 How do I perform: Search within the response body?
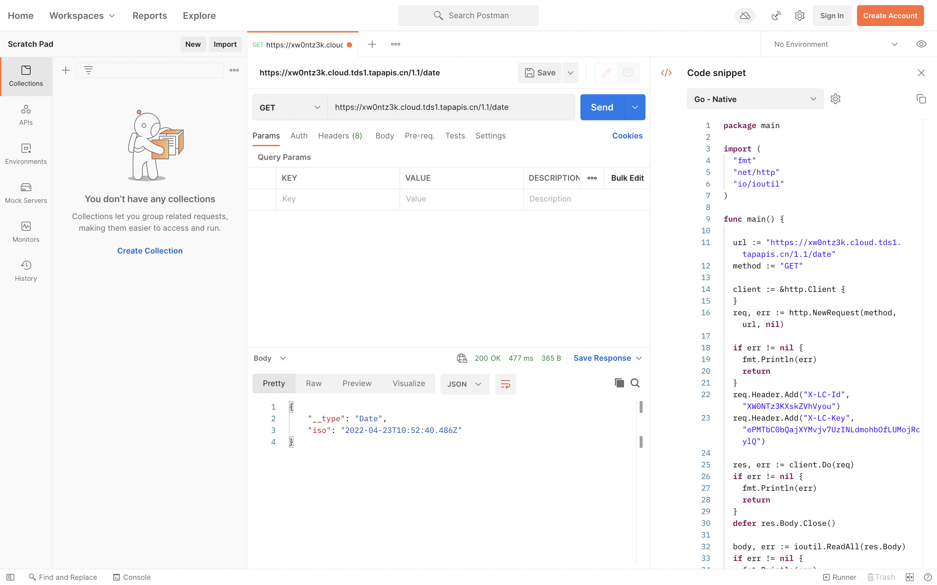pyautogui.click(x=635, y=383)
